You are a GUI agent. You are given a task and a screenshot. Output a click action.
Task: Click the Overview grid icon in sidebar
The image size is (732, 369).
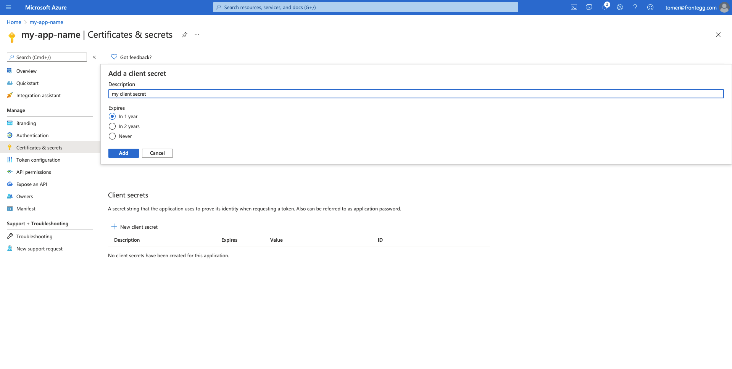[x=10, y=71]
